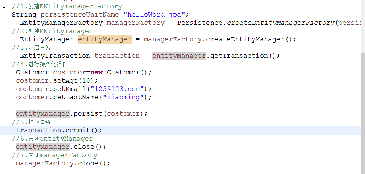Click the EntityTransaction type name

(55, 56)
